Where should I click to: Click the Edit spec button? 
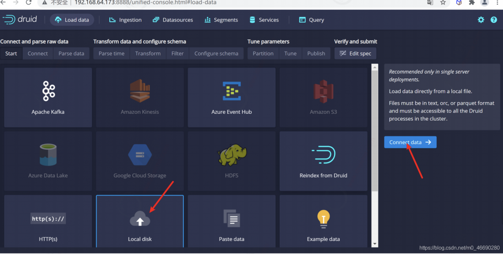coord(355,53)
